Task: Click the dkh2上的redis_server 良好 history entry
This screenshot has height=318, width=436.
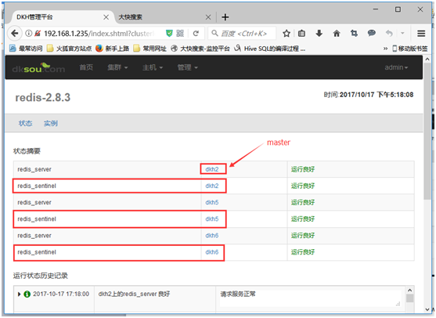Action: coord(134,294)
